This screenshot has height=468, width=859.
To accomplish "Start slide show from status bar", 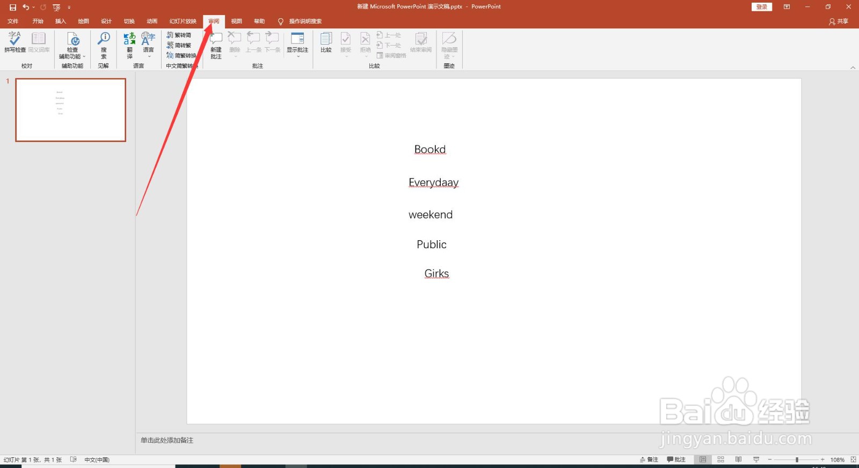I will click(756, 459).
